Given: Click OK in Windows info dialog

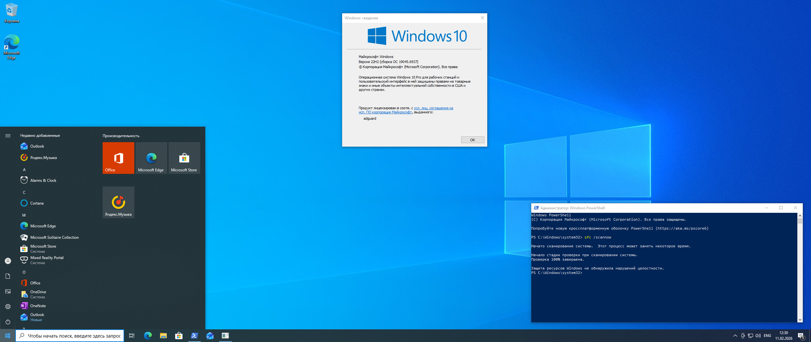Looking at the screenshot, I should (x=472, y=140).
